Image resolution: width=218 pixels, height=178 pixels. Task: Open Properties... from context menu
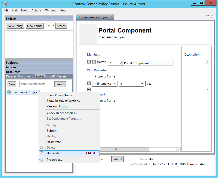[69, 160]
